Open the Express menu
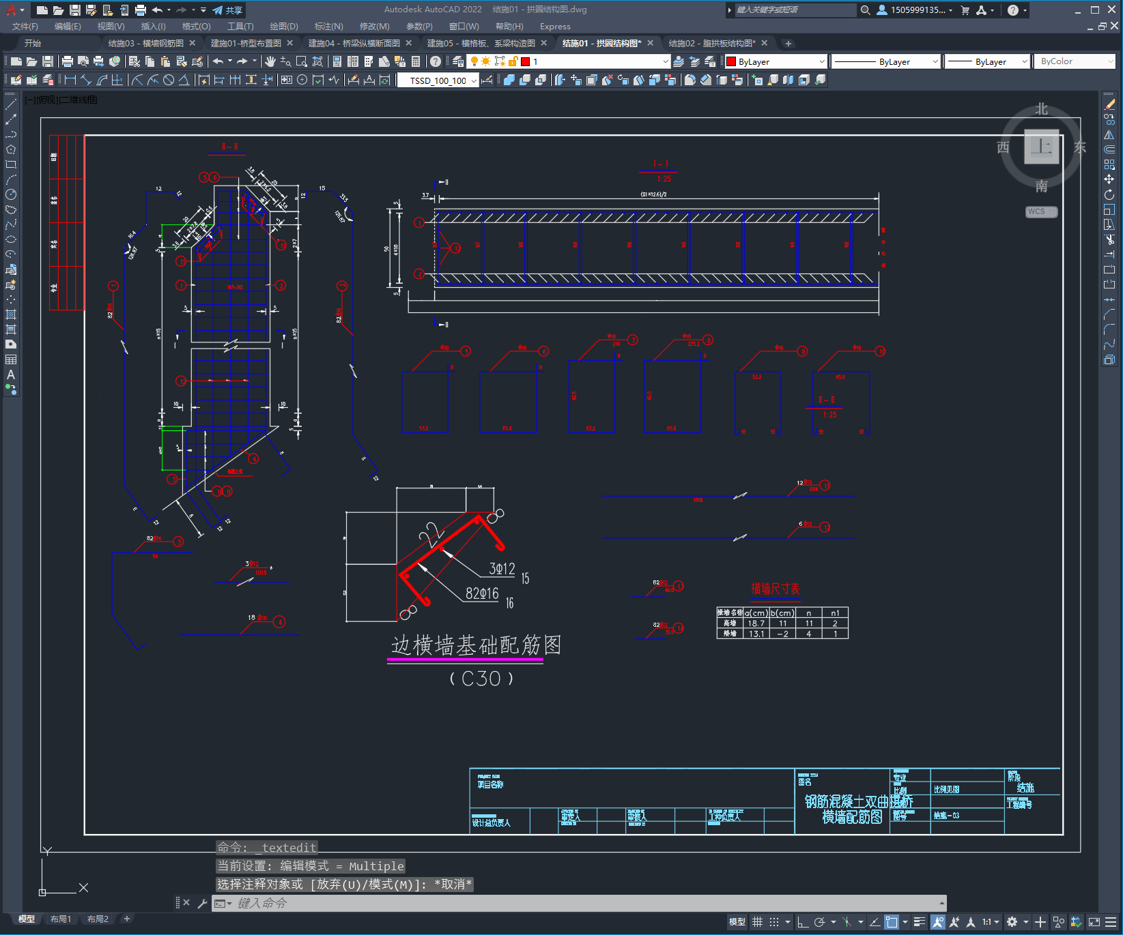 (555, 27)
